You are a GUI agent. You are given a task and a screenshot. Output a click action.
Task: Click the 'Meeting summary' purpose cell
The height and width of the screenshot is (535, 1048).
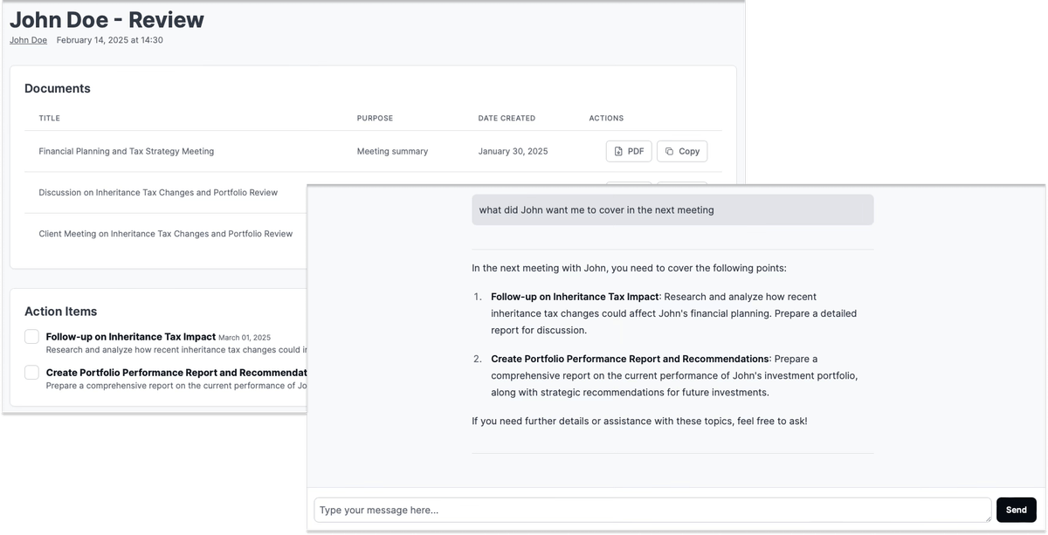[392, 151]
